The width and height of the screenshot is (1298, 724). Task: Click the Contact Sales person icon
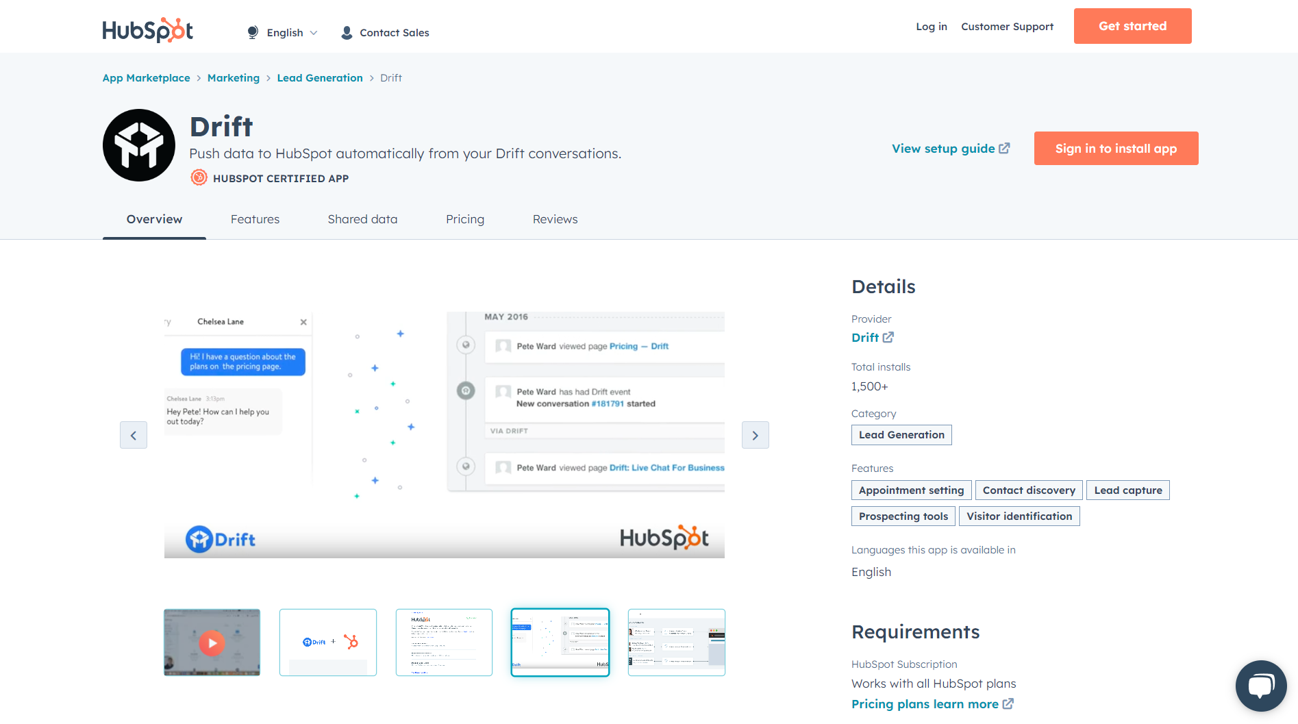[347, 32]
